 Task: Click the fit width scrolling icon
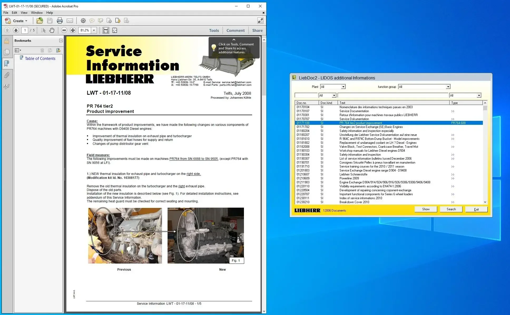(106, 30)
